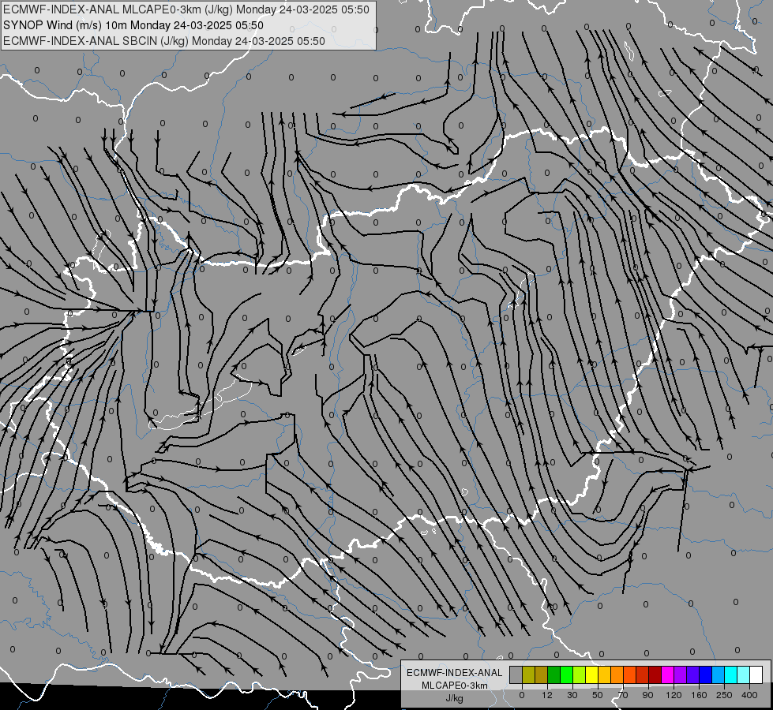Click the legend scale label 12
The image size is (773, 710).
tap(547, 695)
